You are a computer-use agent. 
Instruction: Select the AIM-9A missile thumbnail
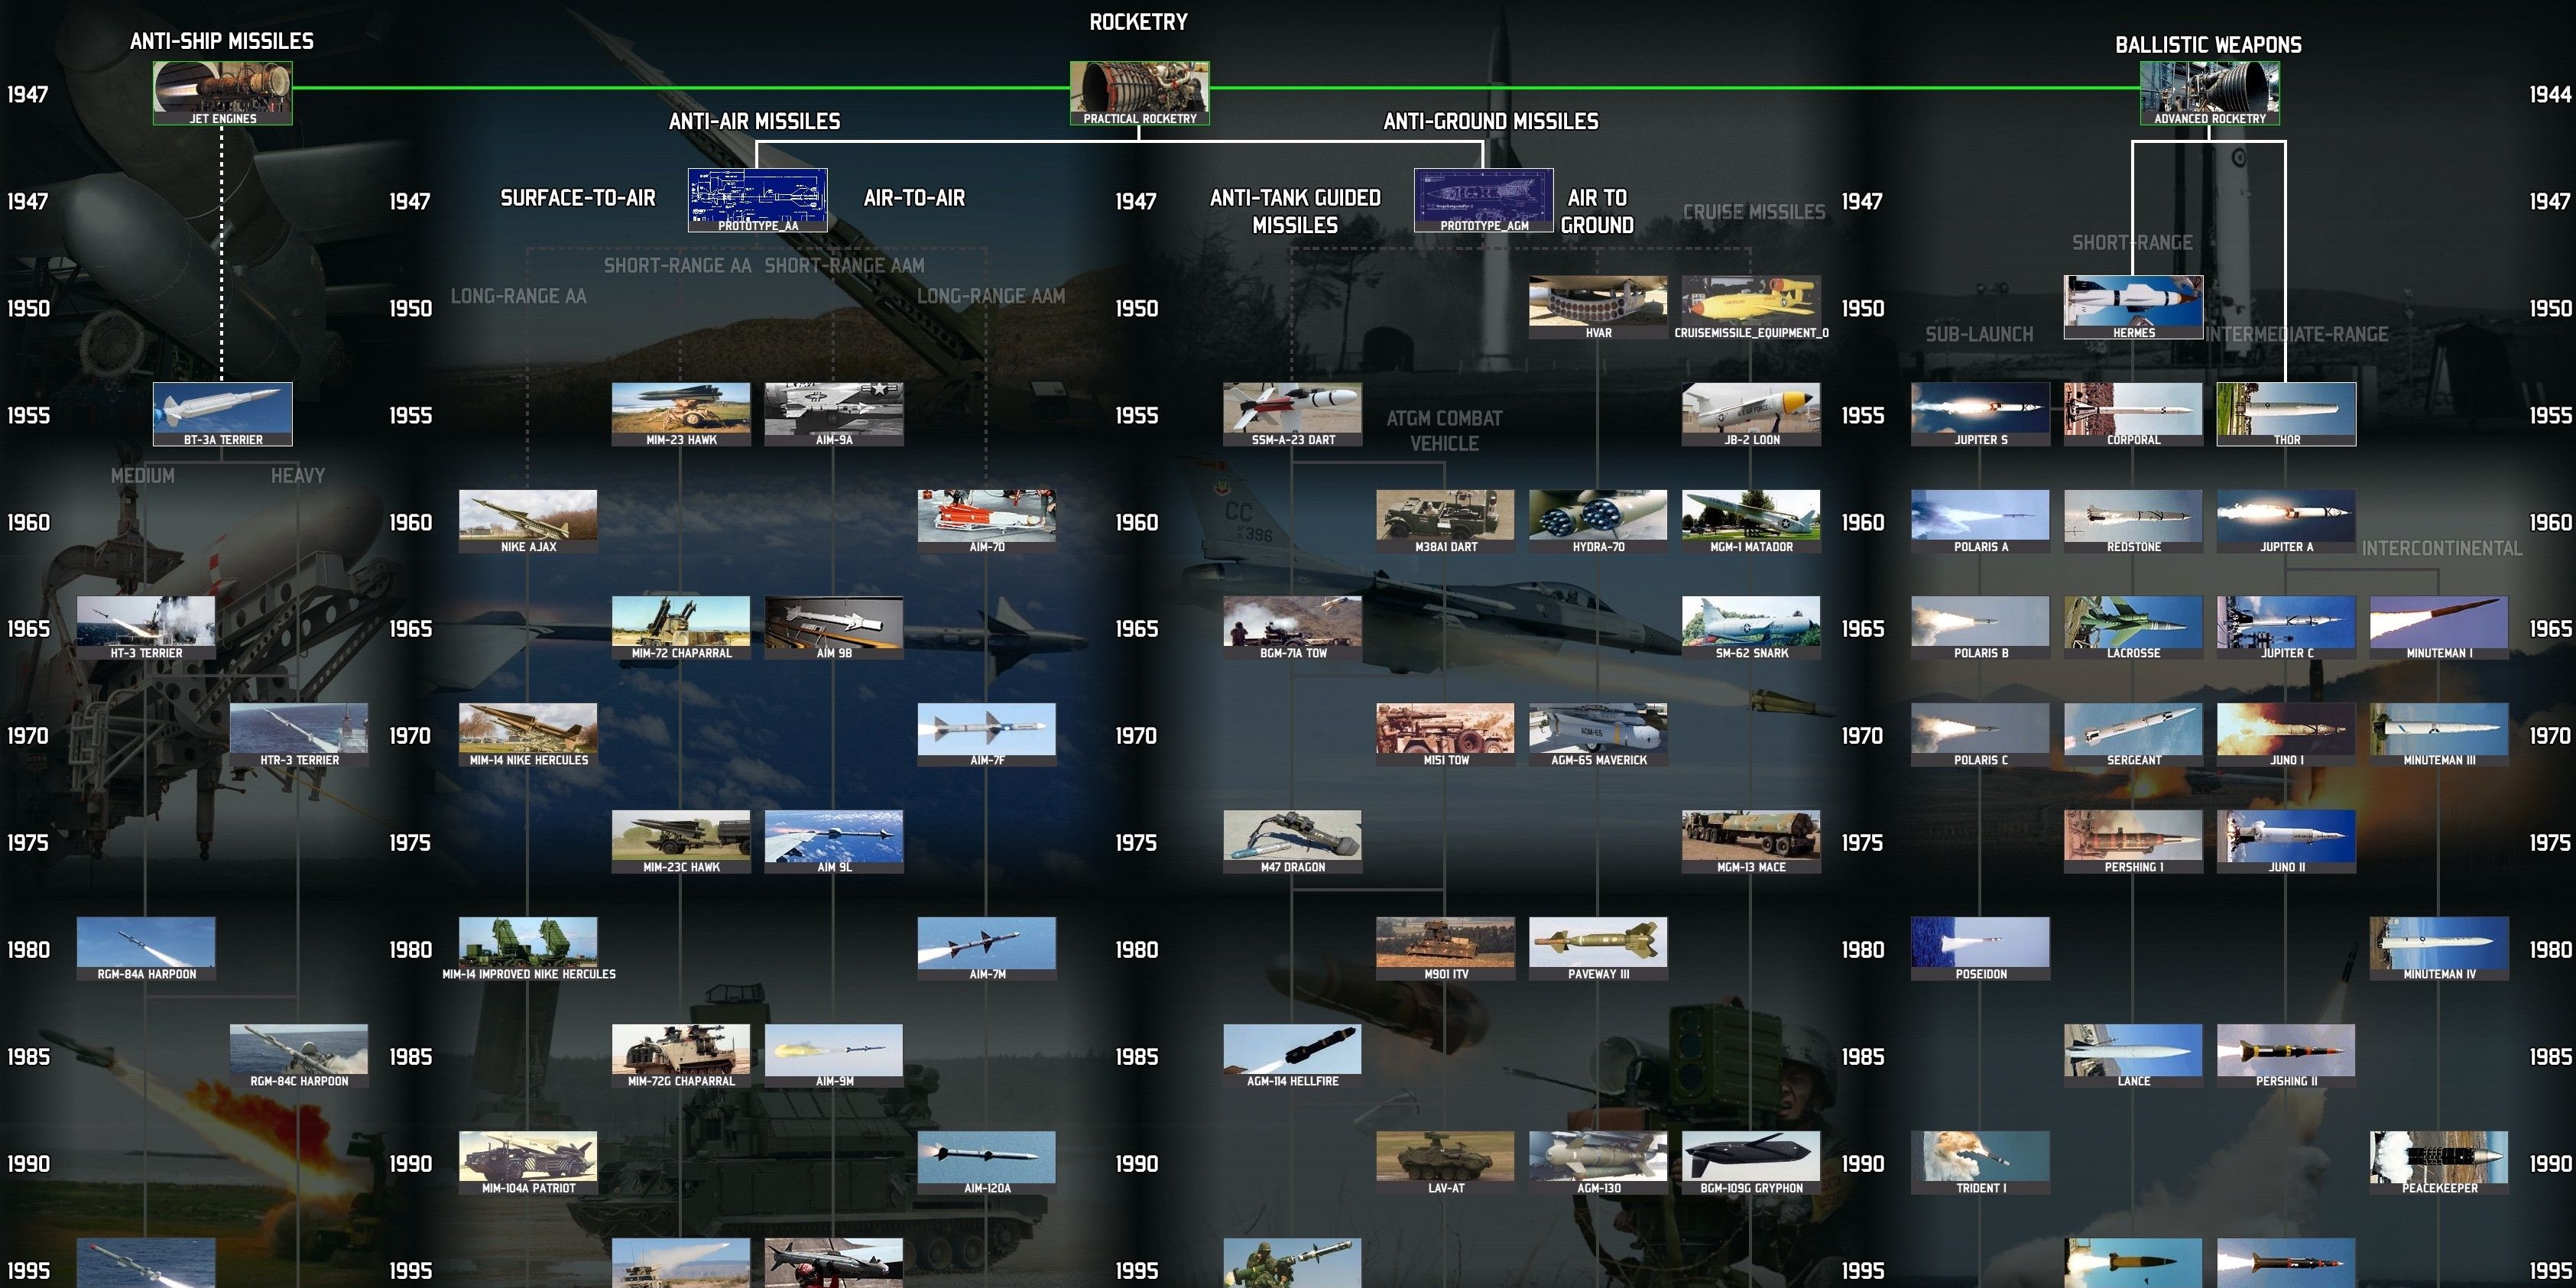(834, 413)
